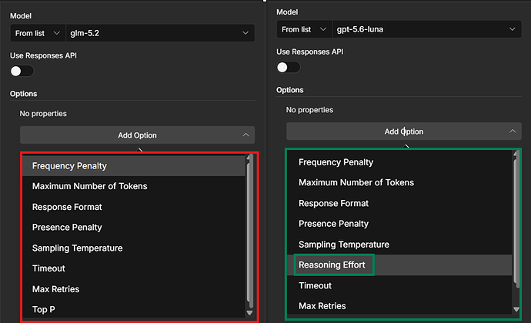Collapse the Add Option dropdown in glm-5.2 panel

[x=137, y=135]
